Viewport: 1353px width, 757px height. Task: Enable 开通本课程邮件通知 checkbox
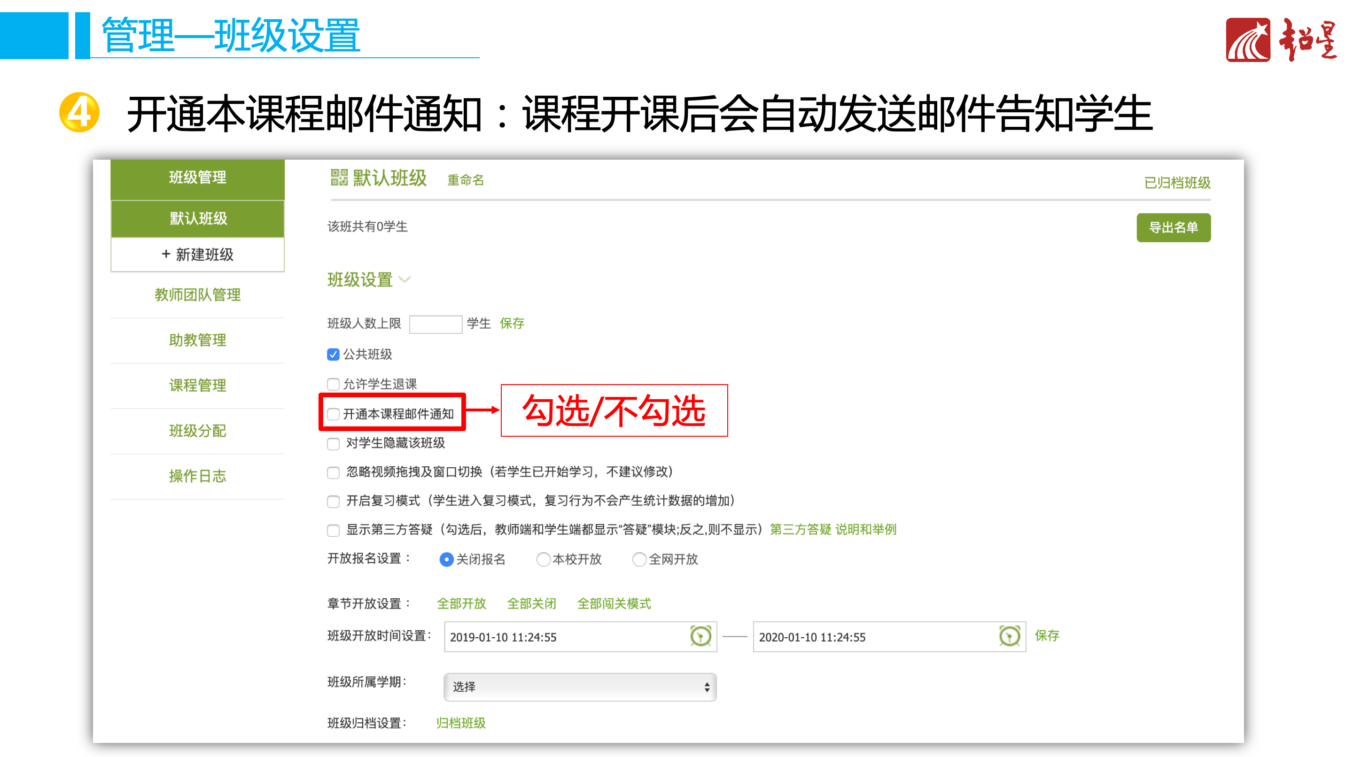point(333,414)
